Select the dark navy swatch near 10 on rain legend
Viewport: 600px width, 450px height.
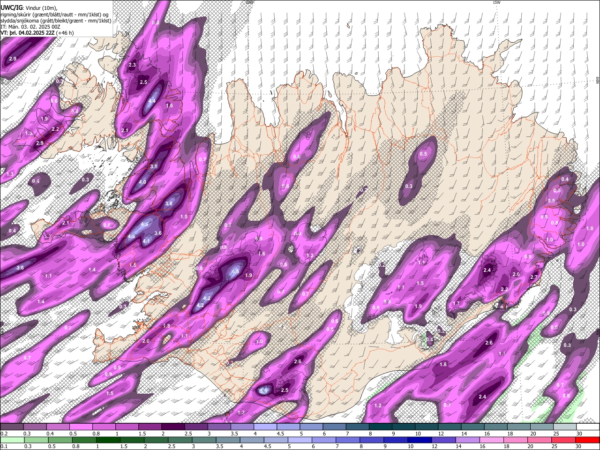click(420, 440)
